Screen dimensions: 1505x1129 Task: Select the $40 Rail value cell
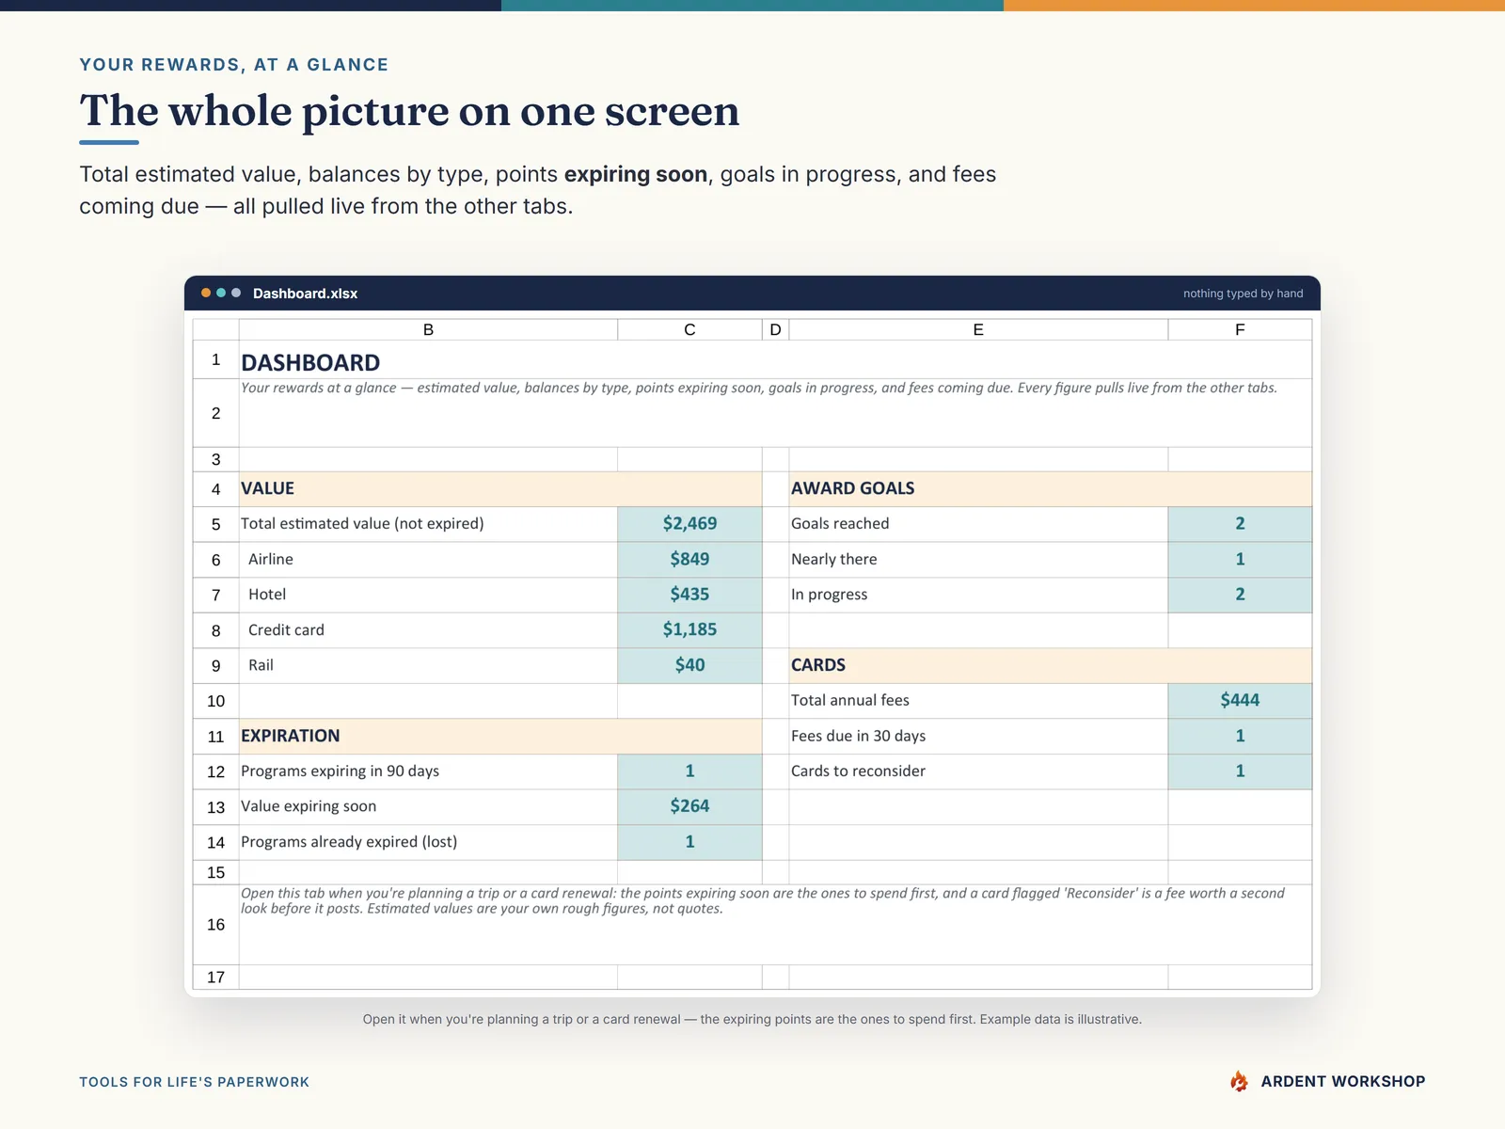pos(689,665)
